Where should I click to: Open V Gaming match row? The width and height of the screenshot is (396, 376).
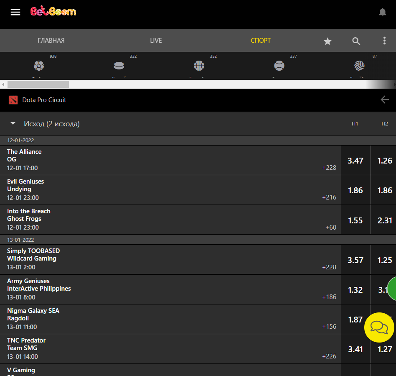point(170,370)
